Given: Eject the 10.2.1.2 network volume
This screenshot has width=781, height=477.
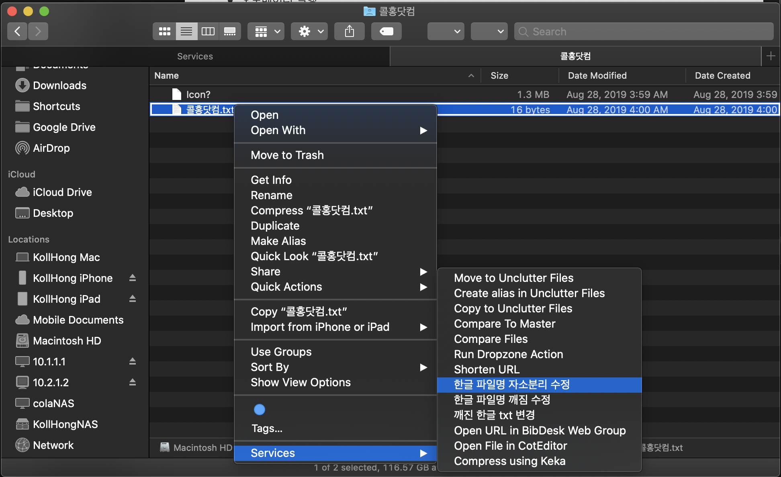Looking at the screenshot, I should 133,382.
